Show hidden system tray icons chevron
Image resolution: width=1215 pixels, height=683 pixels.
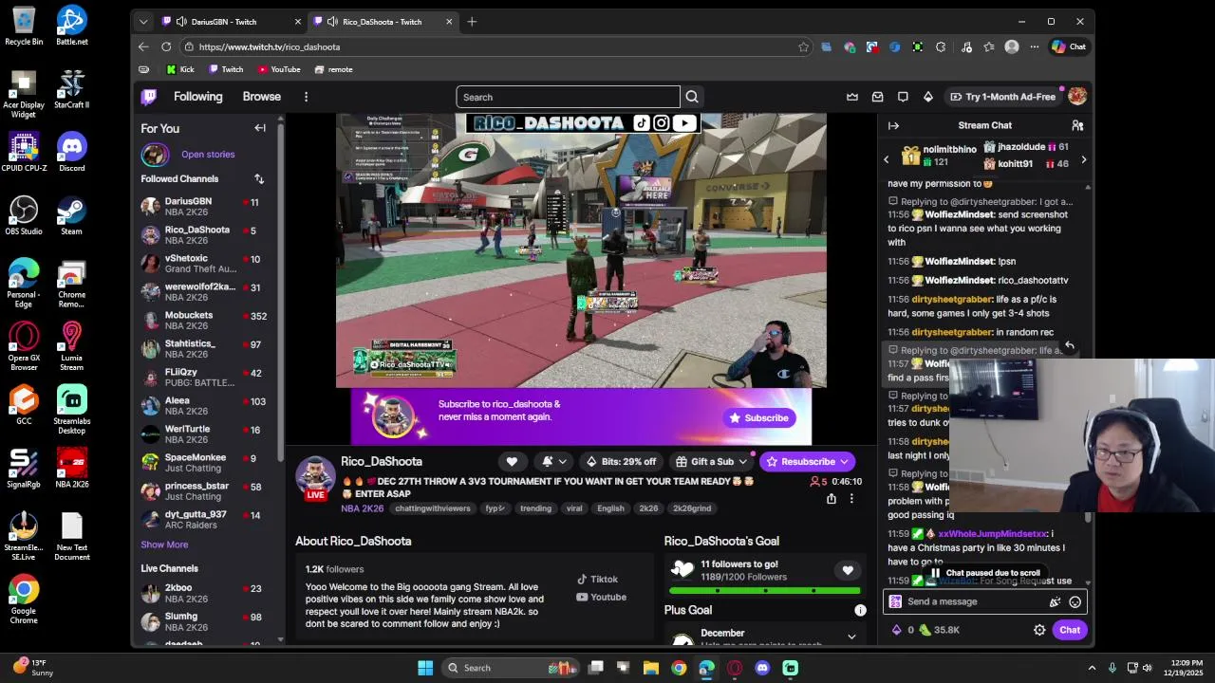click(x=1092, y=668)
